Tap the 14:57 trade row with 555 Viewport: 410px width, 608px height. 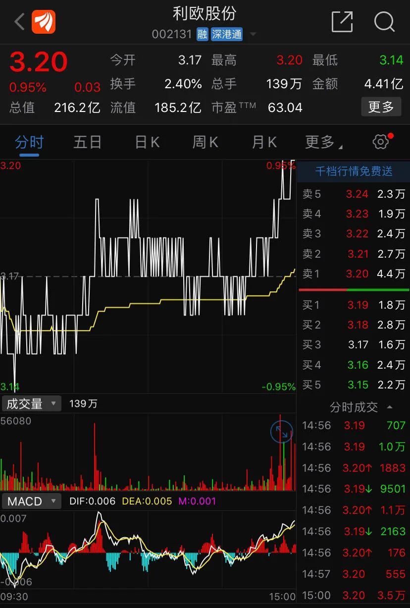(354, 574)
